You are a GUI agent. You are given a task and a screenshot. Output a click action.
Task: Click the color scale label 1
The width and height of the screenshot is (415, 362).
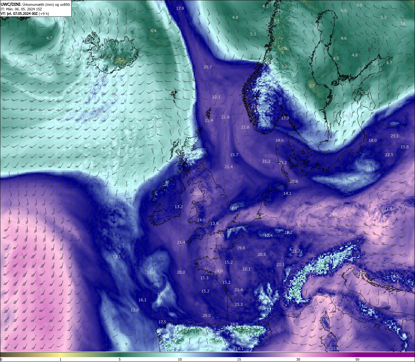[x=61, y=359]
